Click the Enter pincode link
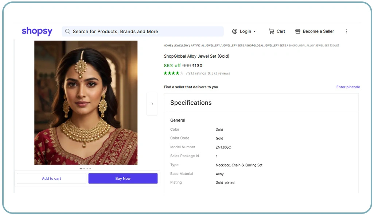 (x=348, y=87)
